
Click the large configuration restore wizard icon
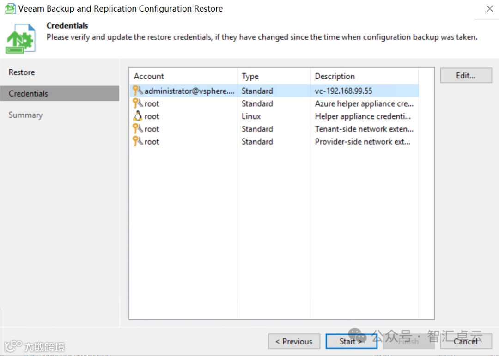20,39
